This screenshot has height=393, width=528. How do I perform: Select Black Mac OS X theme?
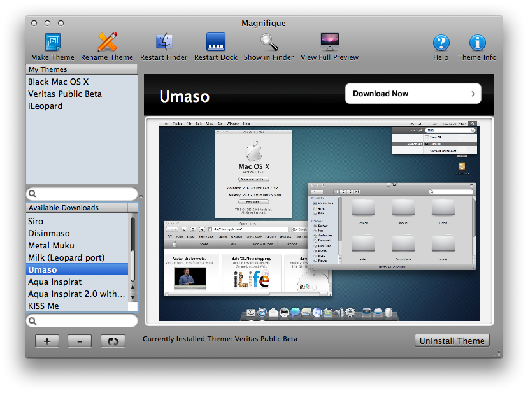82,82
